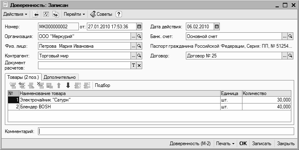This screenshot has width=299, height=150.
Task: Click the finish editing icon in table toolbar
Action: click(50, 85)
